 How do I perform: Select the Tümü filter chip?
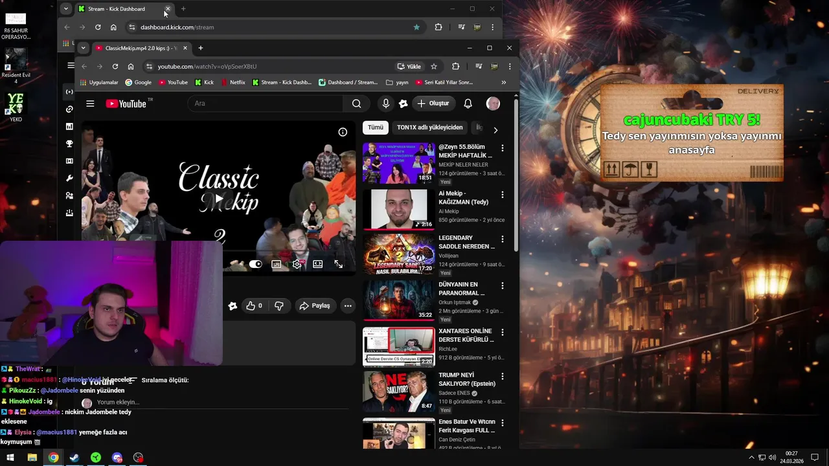click(376, 128)
